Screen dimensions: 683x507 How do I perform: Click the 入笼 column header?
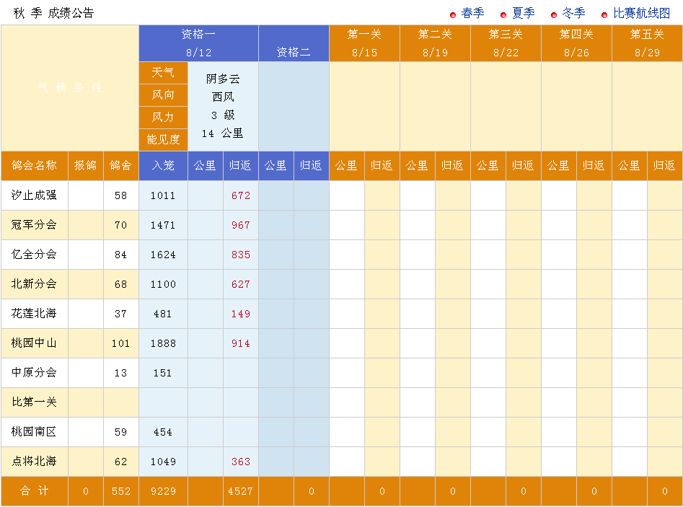pyautogui.click(x=163, y=166)
